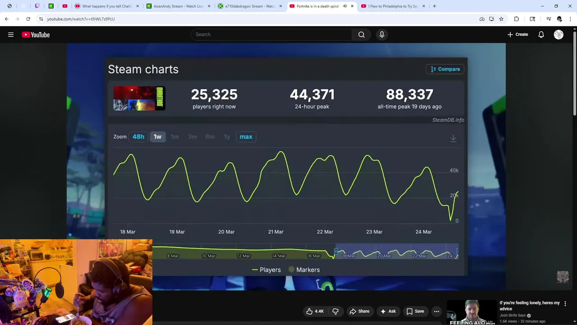Screen dimensions: 577x325
Task: Bookmark this page with the star
Action: click(x=501, y=19)
